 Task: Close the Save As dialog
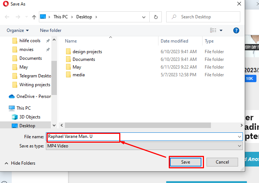(239, 4)
